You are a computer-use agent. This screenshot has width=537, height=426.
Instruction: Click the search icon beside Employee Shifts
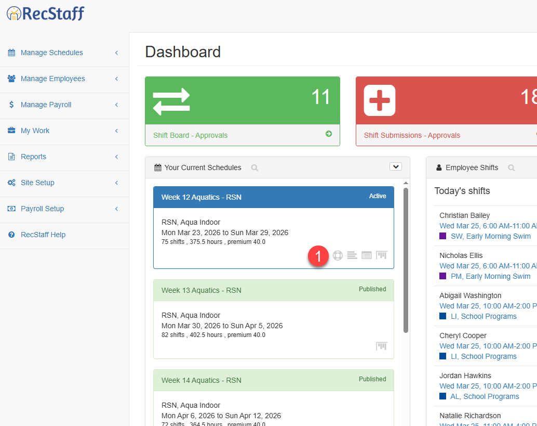coord(512,167)
